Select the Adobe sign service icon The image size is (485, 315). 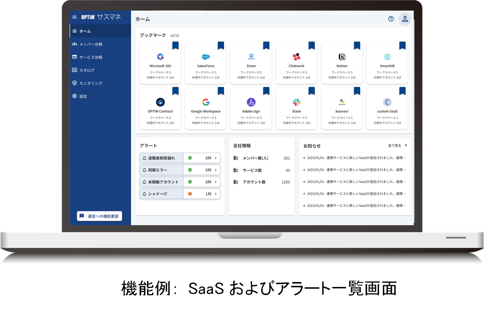pyautogui.click(x=251, y=102)
